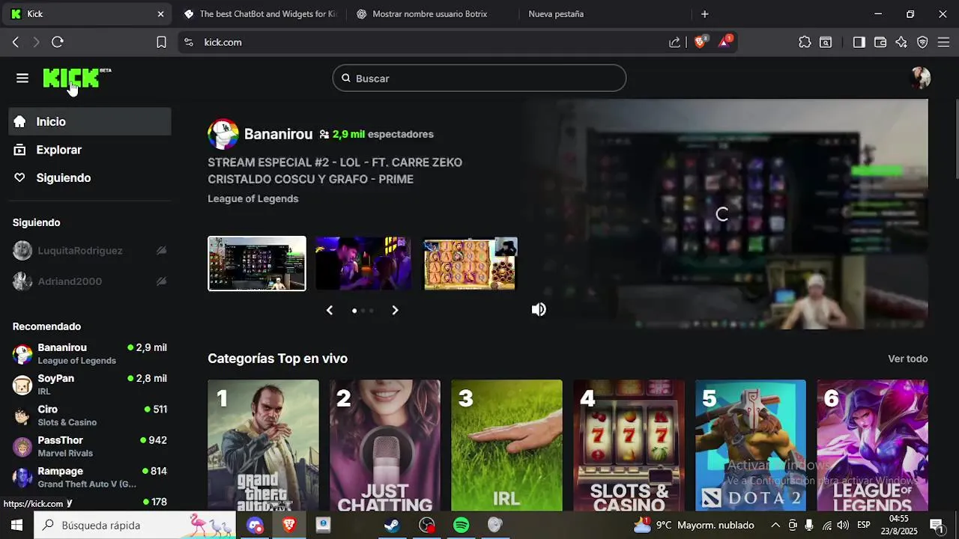Open the Windows notification center icon

pyautogui.click(x=937, y=526)
